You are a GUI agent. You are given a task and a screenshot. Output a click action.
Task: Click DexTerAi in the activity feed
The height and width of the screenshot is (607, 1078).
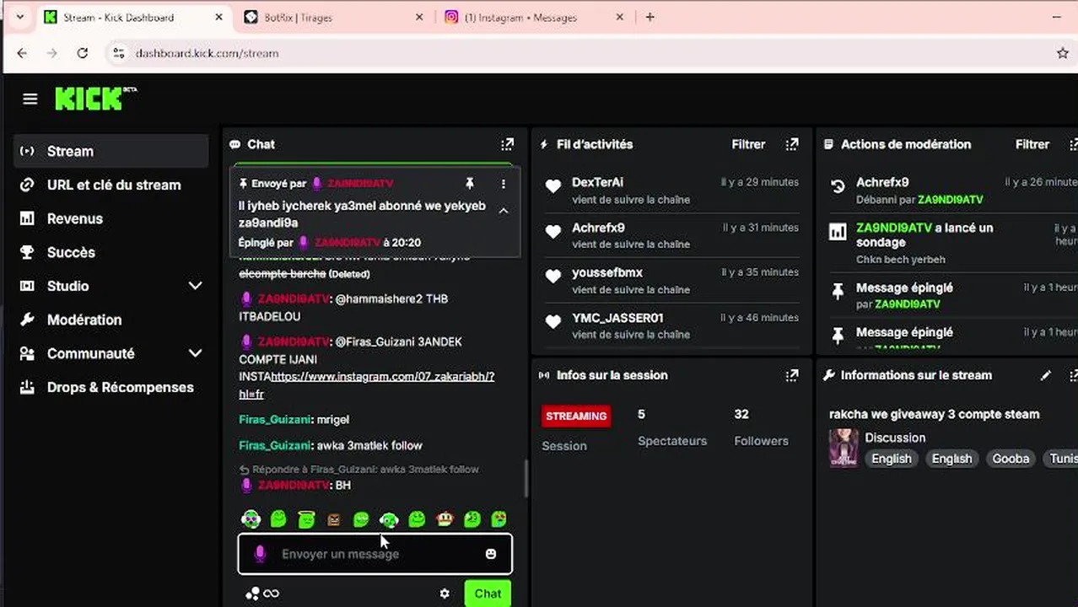(x=597, y=182)
